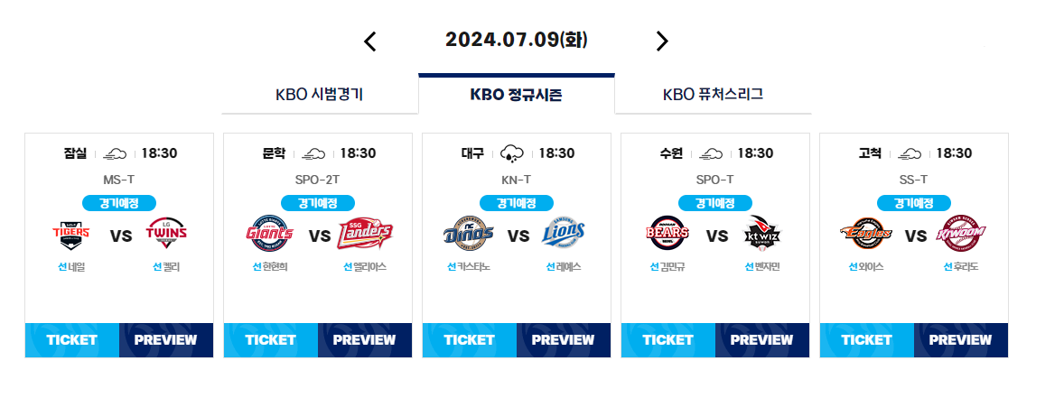Viewport: 1064px width, 416px height.
Task: Click the Kiwoom Heroes logo
Action: (x=962, y=235)
